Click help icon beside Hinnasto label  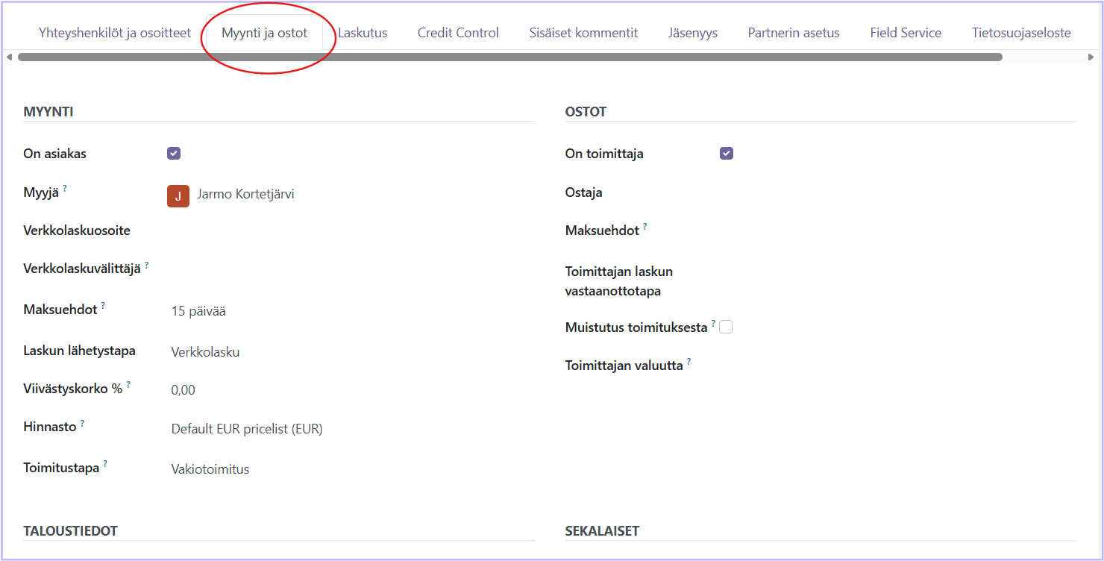(82, 424)
